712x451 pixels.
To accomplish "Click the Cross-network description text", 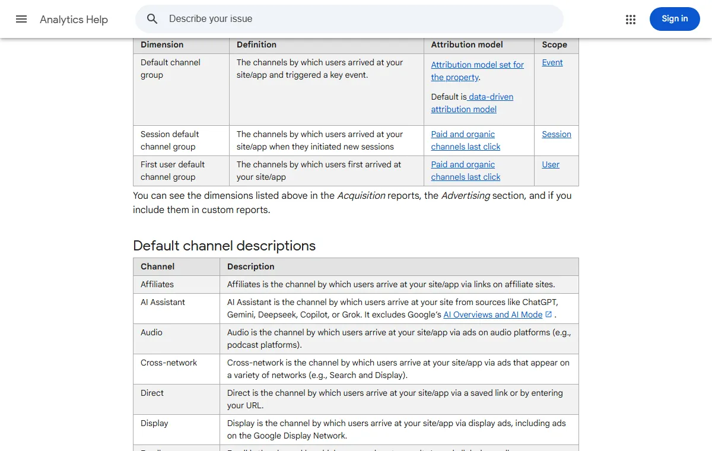I will point(398,369).
